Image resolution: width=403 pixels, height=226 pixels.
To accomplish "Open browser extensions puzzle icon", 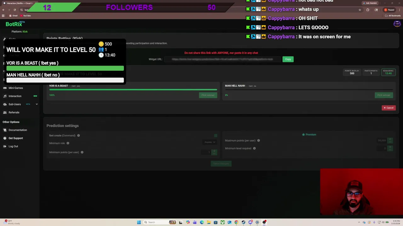I will pos(368,10).
